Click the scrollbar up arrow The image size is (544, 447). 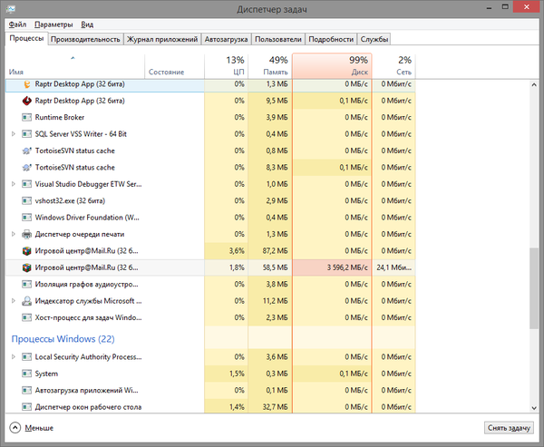click(534, 84)
